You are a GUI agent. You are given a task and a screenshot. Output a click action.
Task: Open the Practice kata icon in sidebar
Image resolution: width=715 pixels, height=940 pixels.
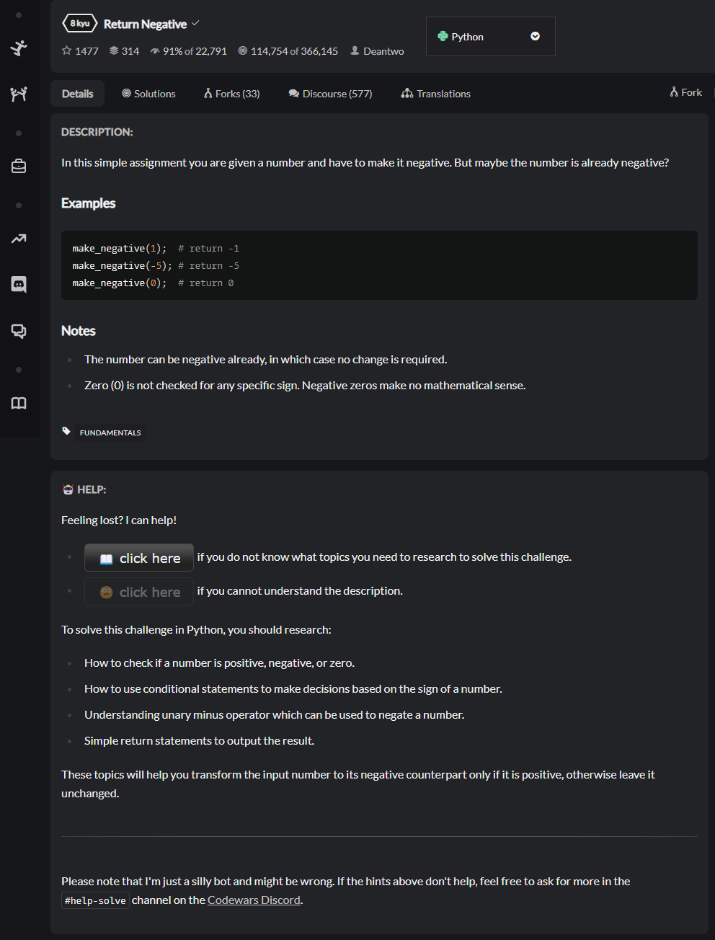(x=18, y=48)
